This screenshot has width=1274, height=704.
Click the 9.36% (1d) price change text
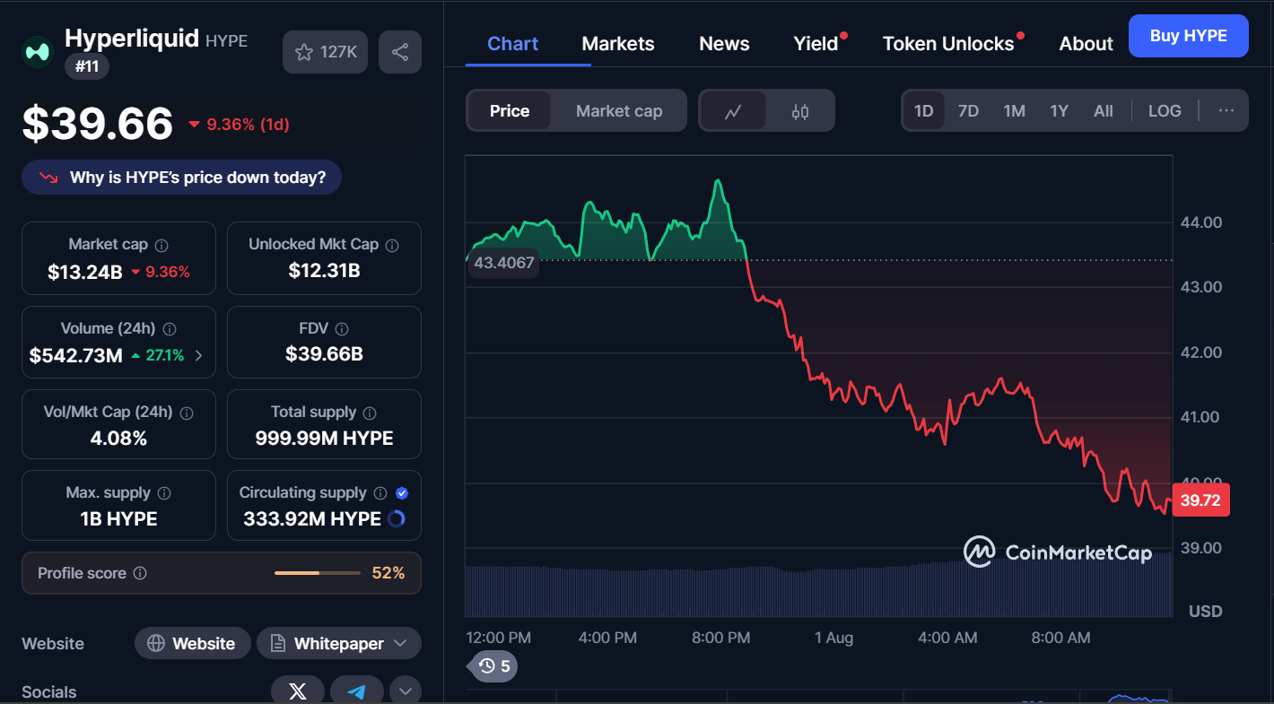(x=248, y=125)
